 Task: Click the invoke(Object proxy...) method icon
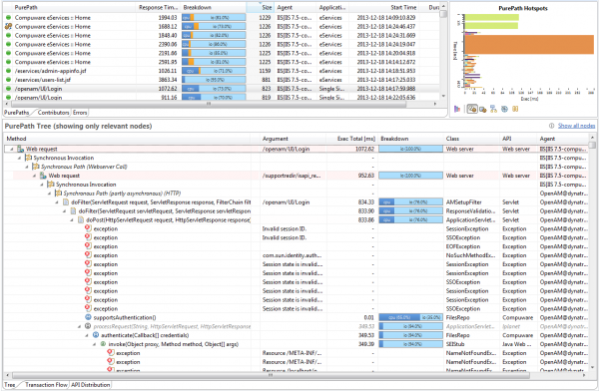[103, 344]
